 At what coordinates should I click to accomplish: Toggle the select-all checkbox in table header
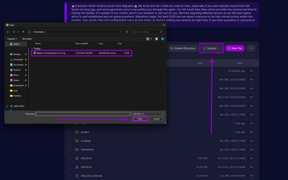click(70, 63)
